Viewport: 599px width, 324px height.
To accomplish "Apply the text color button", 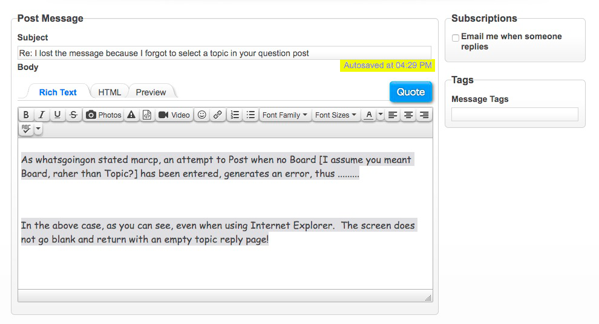I will (368, 115).
